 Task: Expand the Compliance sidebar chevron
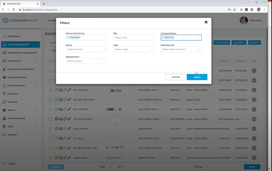coord(35,61)
